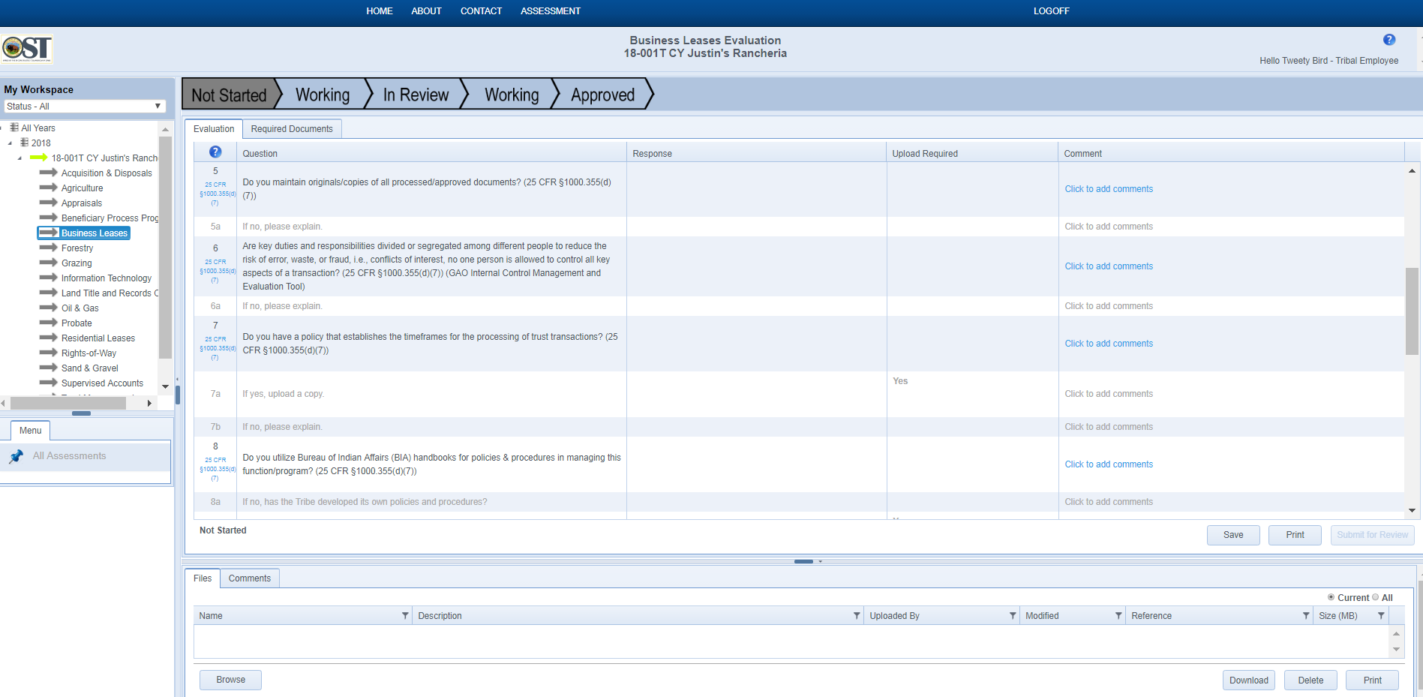Select the Current radio button

tap(1331, 597)
